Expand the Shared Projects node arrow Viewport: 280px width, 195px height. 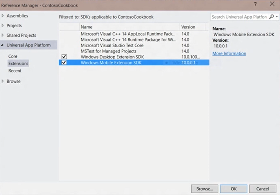pyautogui.click(x=2, y=35)
